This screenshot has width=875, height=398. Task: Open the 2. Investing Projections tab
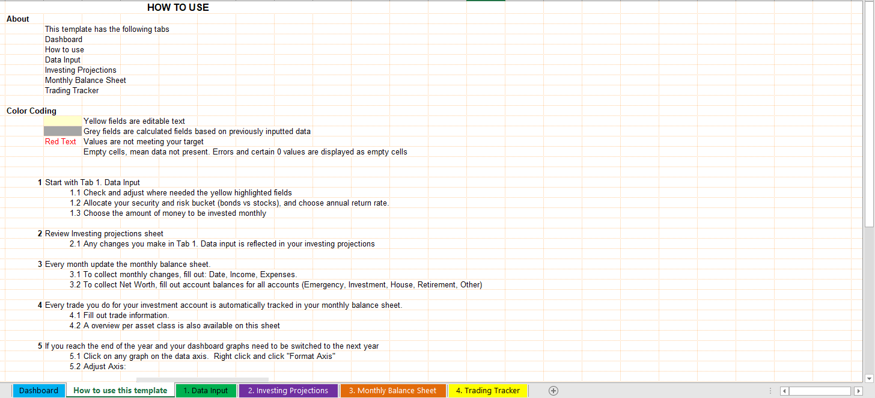click(288, 391)
